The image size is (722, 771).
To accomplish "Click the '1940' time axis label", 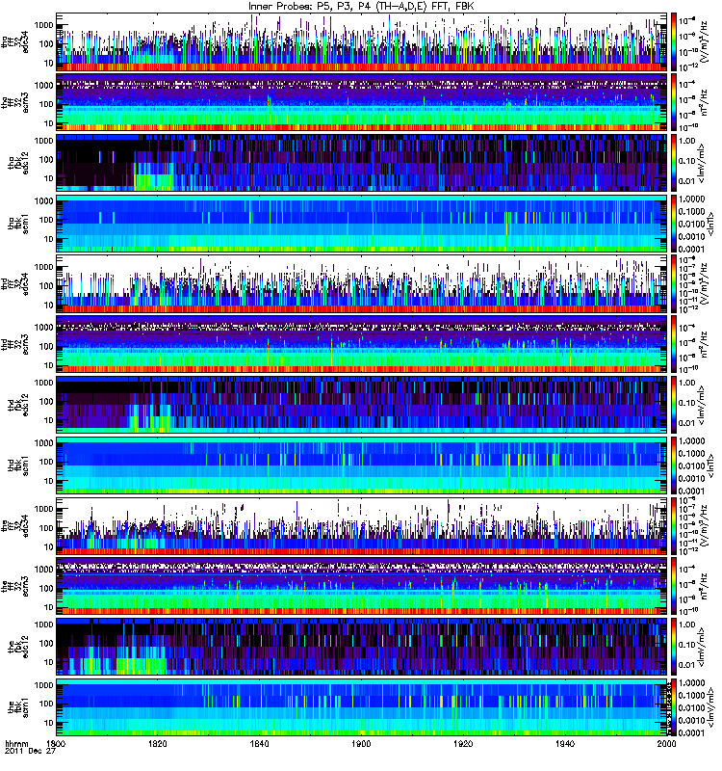I will pyautogui.click(x=565, y=743).
